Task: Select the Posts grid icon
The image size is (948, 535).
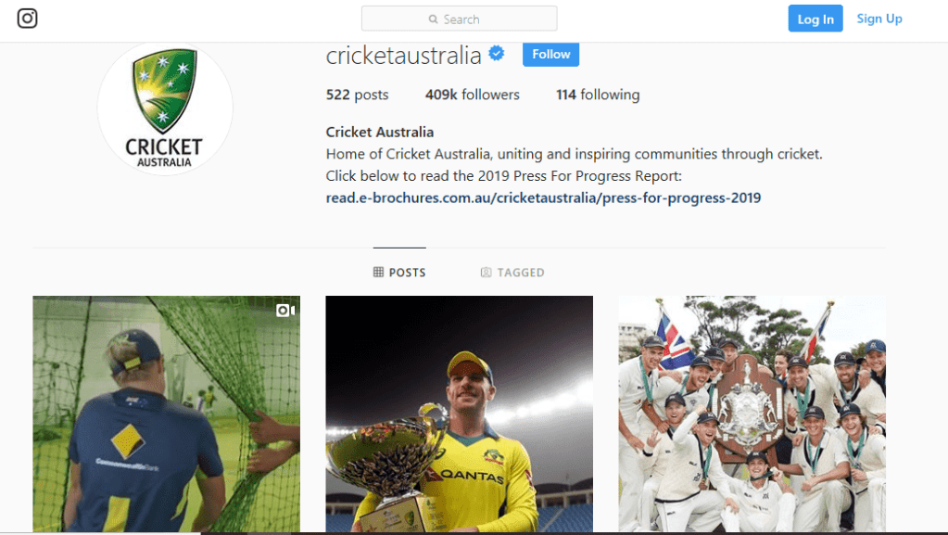Action: coord(378,272)
